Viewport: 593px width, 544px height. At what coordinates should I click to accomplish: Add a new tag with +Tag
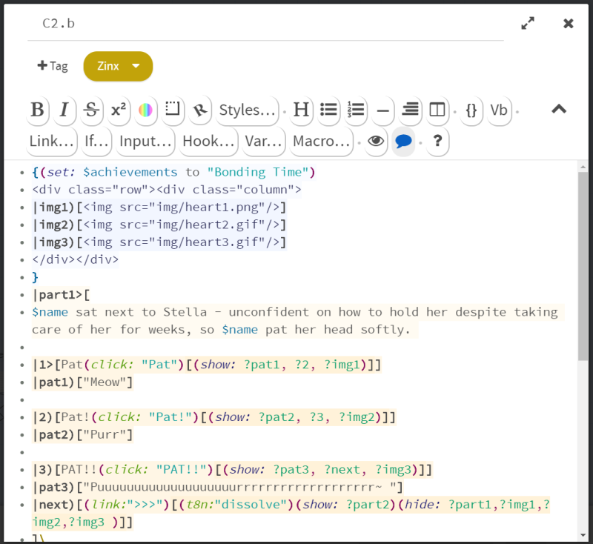[53, 66]
